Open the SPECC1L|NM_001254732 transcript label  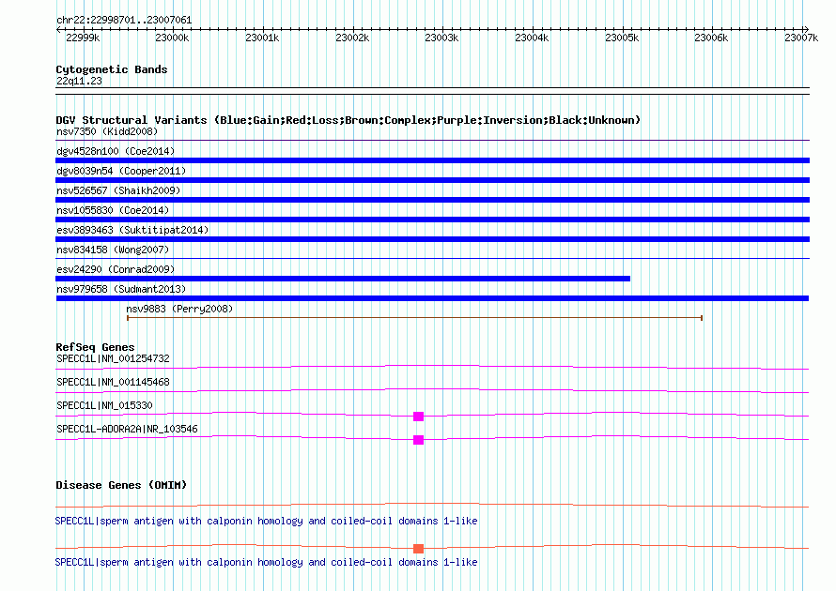pos(113,358)
